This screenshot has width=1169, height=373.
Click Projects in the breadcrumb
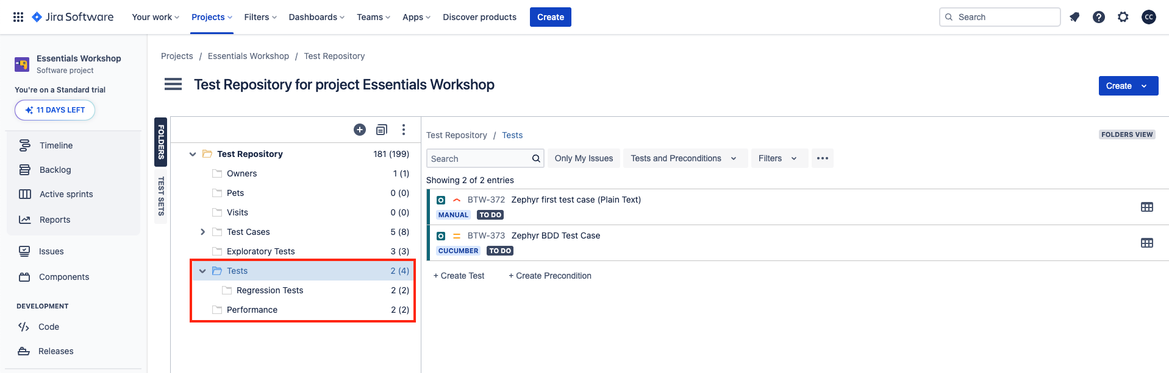coord(177,56)
